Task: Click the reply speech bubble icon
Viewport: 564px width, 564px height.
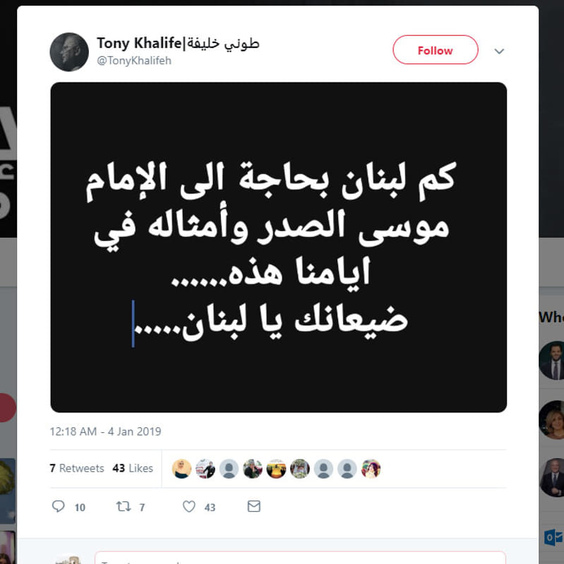Action: [58, 506]
